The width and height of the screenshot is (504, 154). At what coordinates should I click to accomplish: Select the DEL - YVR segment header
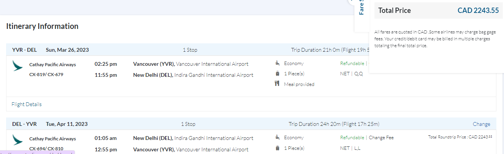[24, 124]
